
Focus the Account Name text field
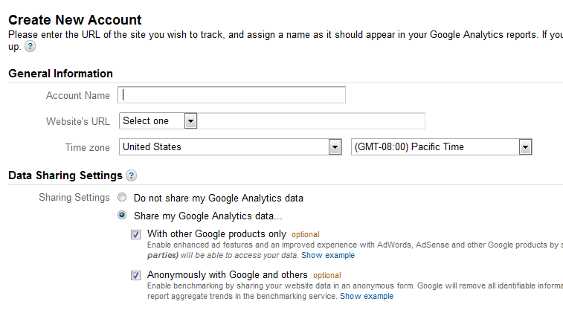pyautogui.click(x=231, y=94)
